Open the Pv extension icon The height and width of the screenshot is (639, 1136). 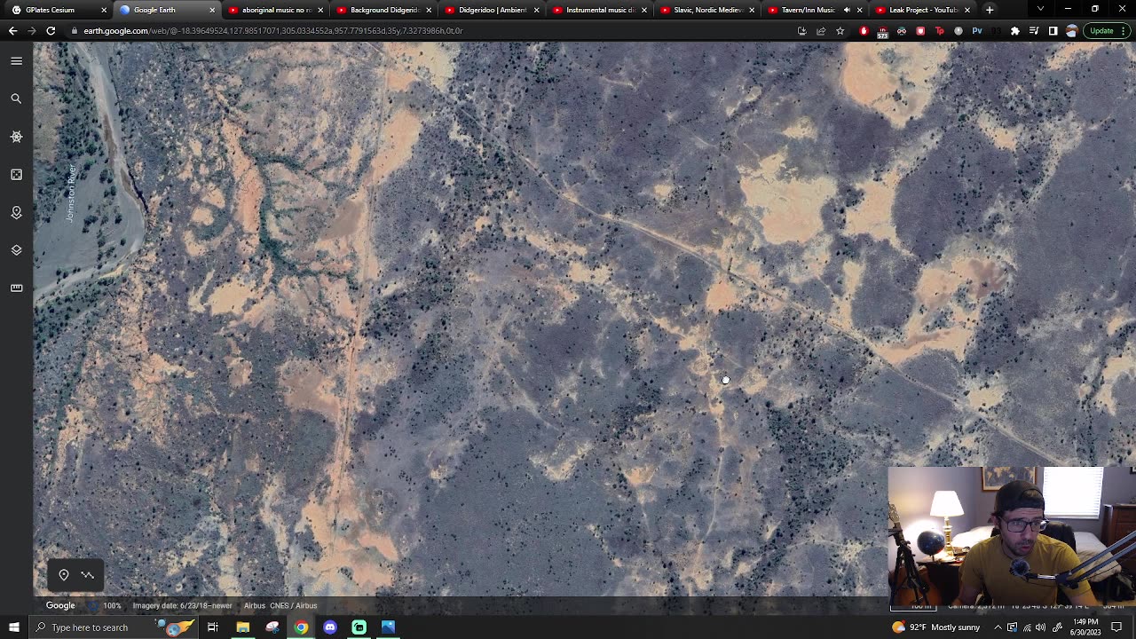click(977, 31)
